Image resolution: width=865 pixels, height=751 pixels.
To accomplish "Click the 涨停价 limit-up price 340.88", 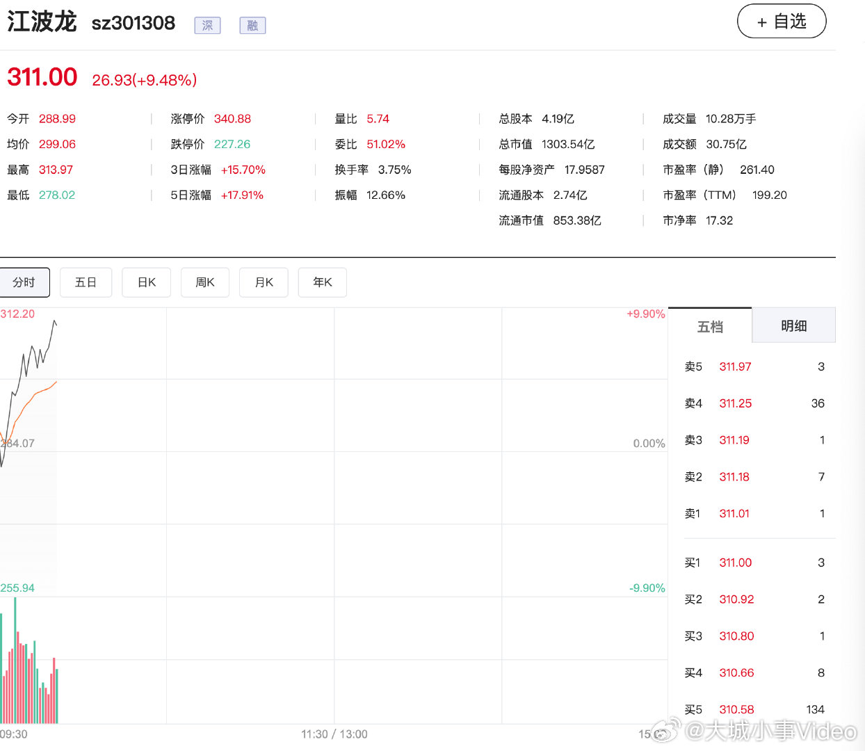I will (x=232, y=119).
